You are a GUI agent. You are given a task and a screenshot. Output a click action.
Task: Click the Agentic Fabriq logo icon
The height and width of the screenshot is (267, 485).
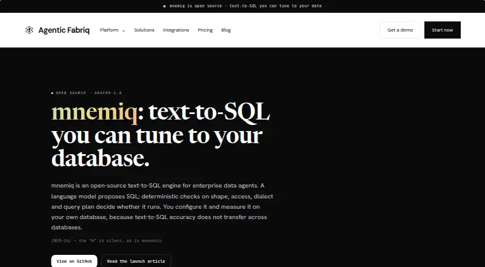click(x=29, y=30)
